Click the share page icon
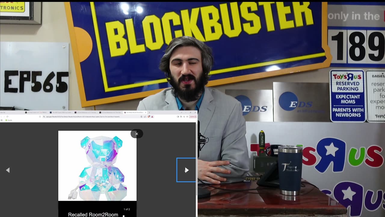Viewport: 385px width, 217px height. tap(145, 117)
